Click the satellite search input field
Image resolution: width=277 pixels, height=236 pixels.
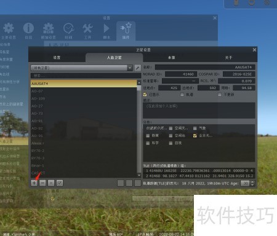click(x=86, y=76)
